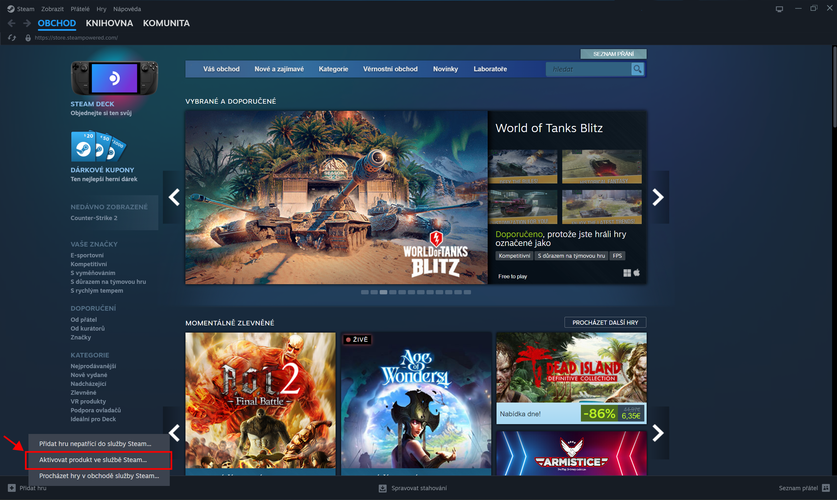Open the Od kurátorů recommendations link
This screenshot has height=500, width=837.
(x=88, y=328)
